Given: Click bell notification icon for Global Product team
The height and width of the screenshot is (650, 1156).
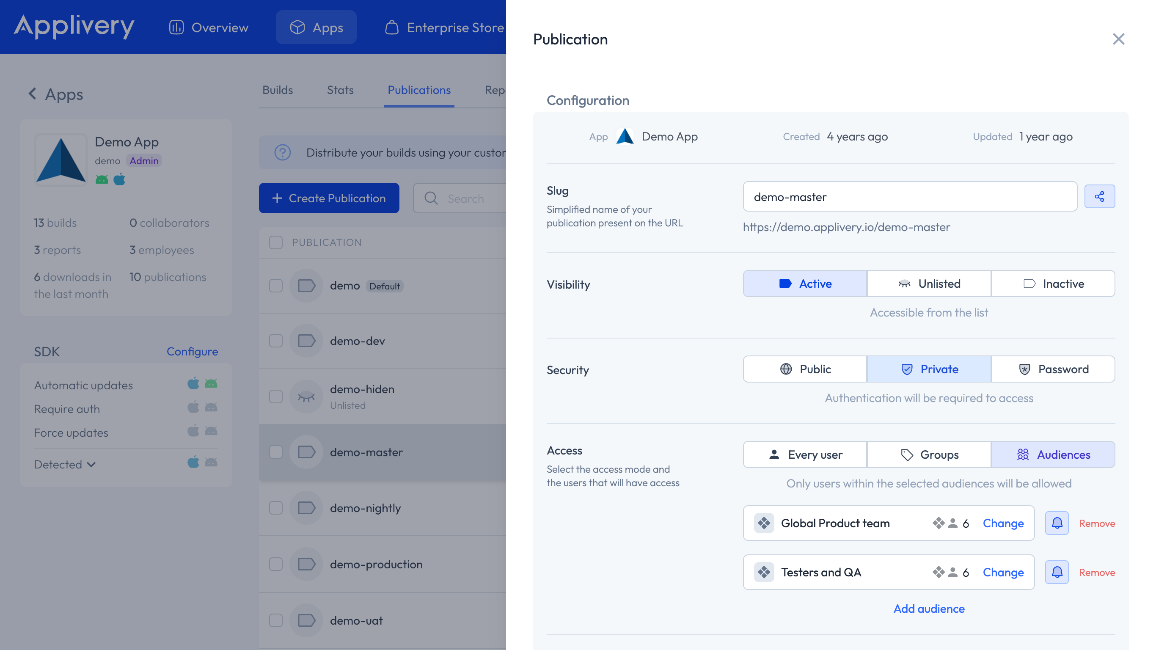Looking at the screenshot, I should [x=1057, y=523].
